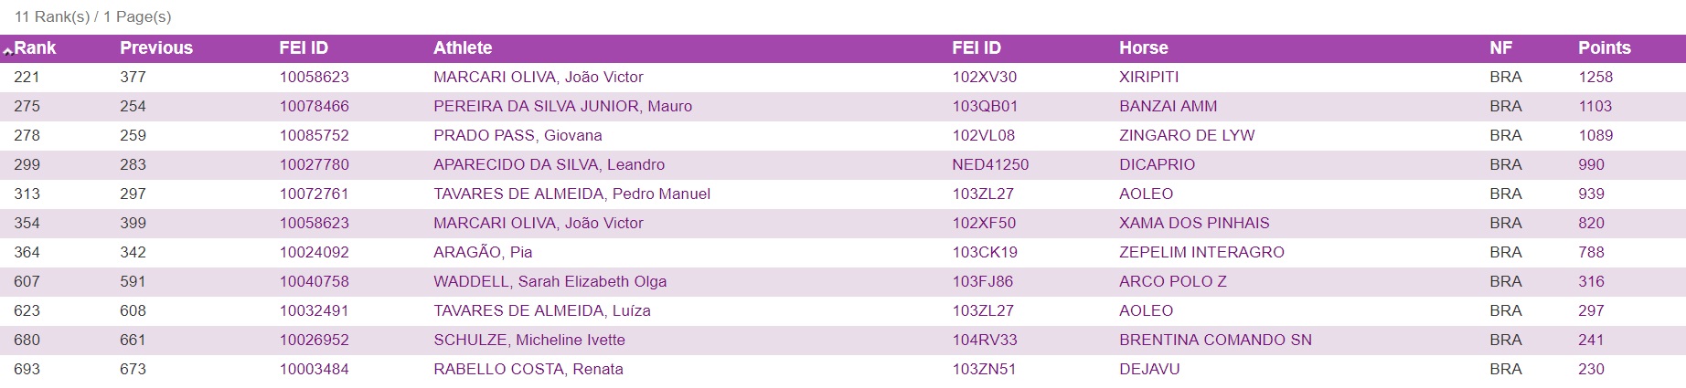Open the BRENTINA COMANDO SN horse link

(1215, 341)
